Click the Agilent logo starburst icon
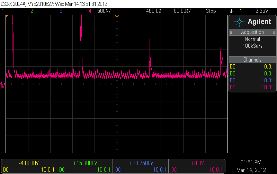The height and width of the screenshot is (174, 277). [239, 21]
